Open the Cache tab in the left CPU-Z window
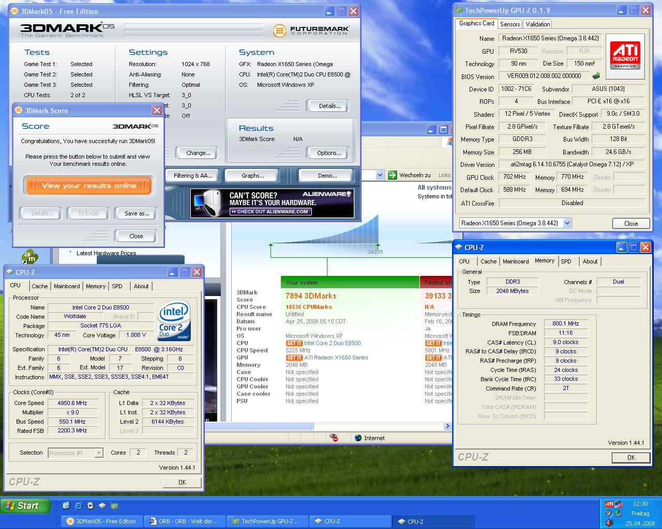Image resolution: width=662 pixels, height=529 pixels. click(39, 286)
